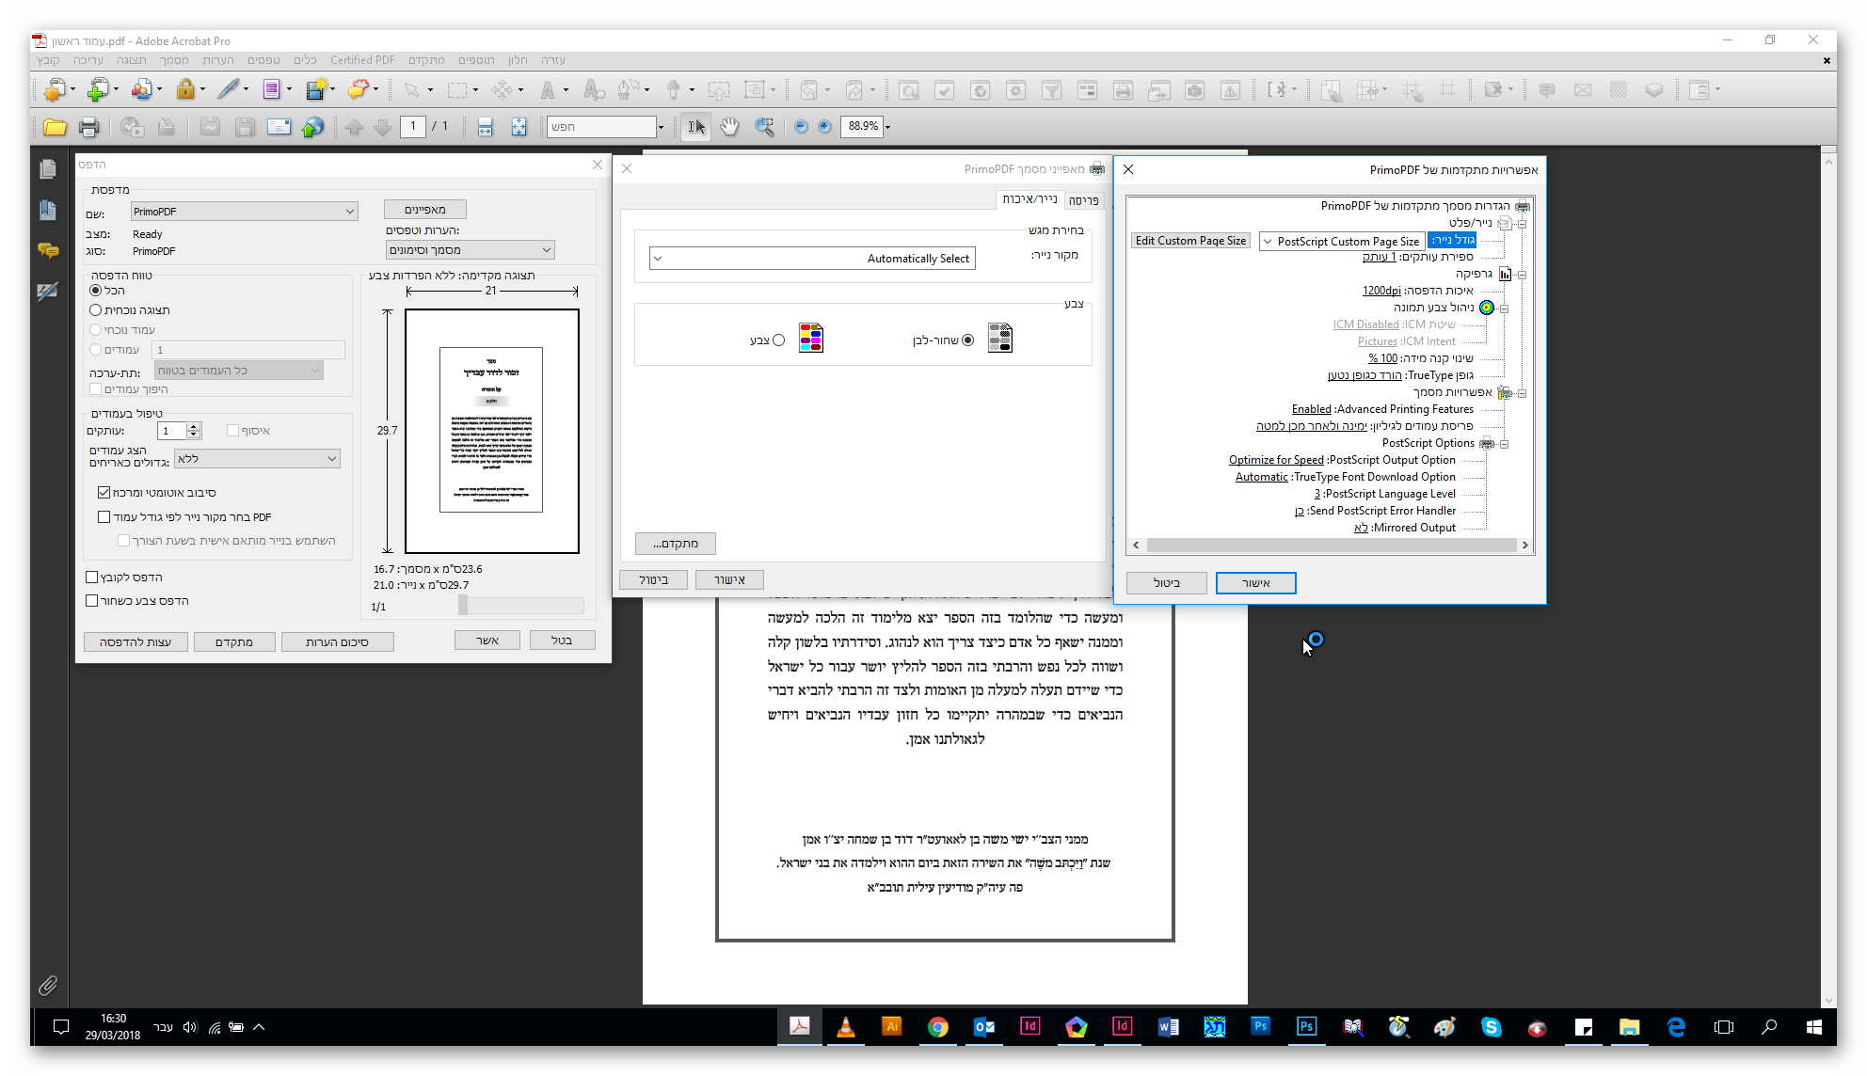Select the Hand tool

729,127
